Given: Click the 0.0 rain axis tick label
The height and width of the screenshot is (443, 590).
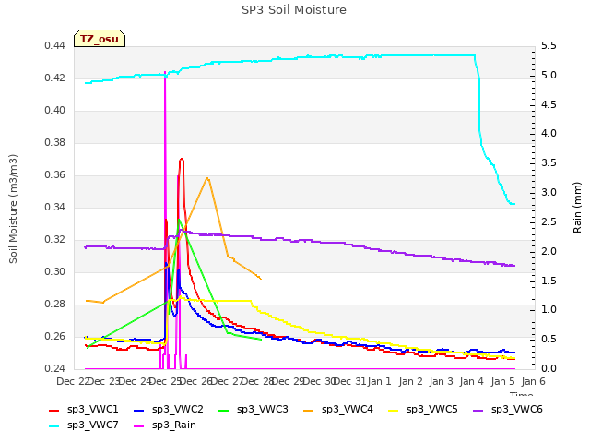Looking at the screenshot, I should pos(549,368).
